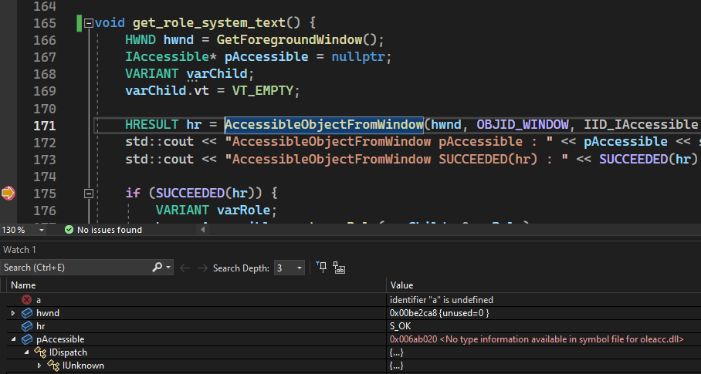Click nullptr on line 167
The image size is (701, 374).
pyautogui.click(x=358, y=57)
